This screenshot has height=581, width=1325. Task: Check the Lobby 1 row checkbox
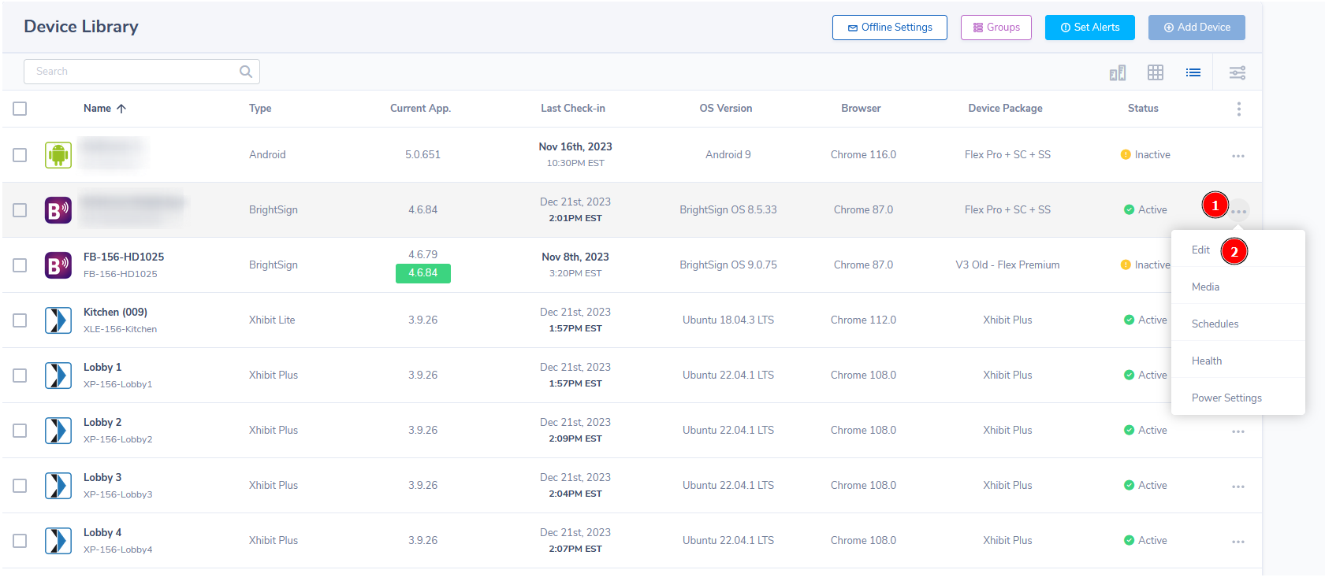[x=20, y=376]
